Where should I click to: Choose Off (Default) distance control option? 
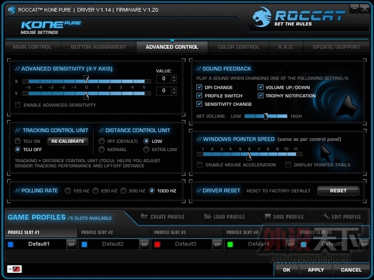click(102, 141)
